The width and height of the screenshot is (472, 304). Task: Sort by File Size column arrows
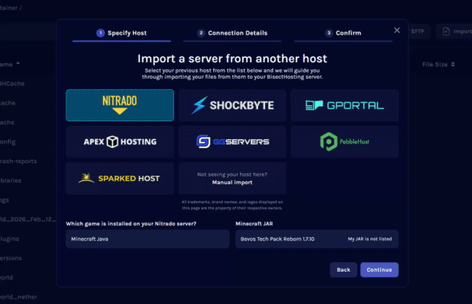pyautogui.click(x=453, y=65)
